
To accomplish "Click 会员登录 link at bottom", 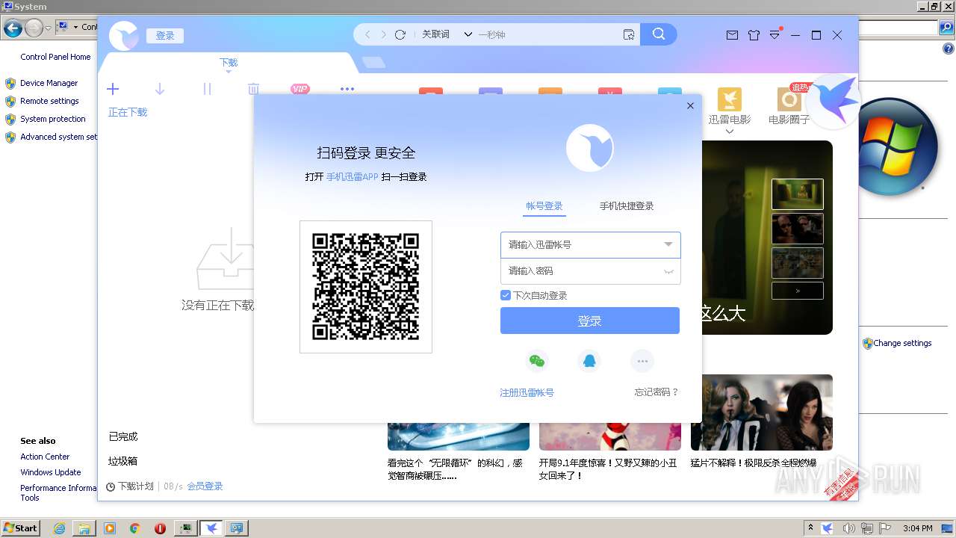I will tap(205, 486).
